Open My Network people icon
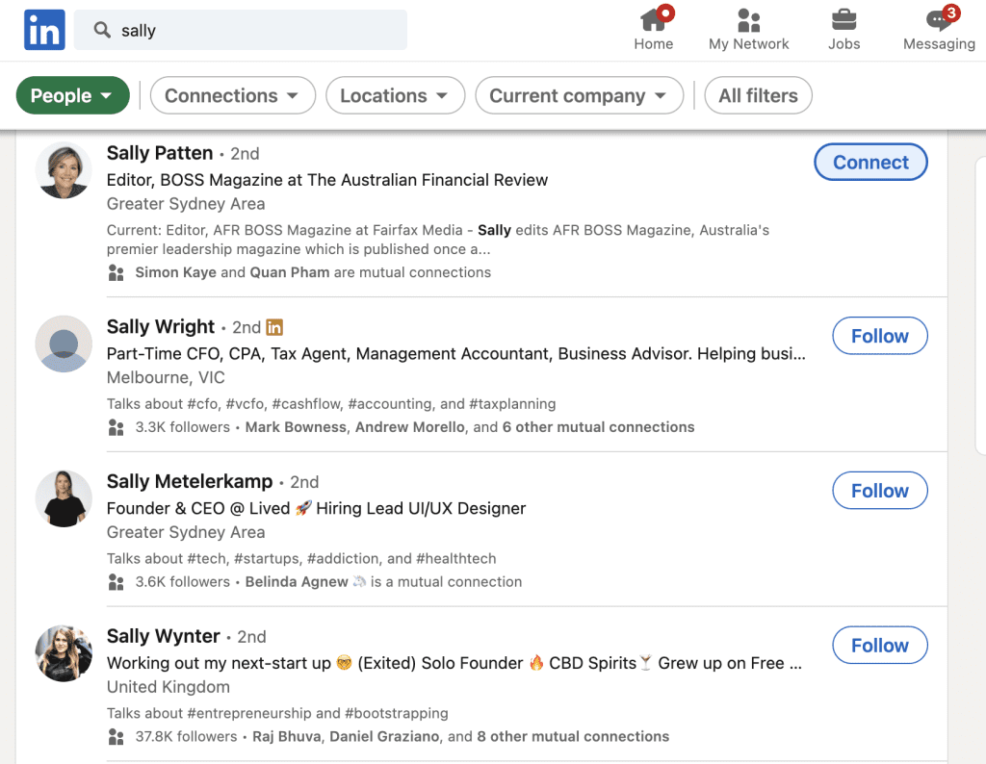The image size is (986, 764). [748, 20]
